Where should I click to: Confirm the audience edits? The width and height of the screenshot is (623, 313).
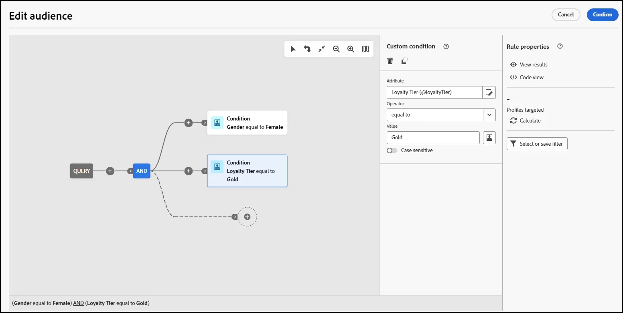(603, 15)
